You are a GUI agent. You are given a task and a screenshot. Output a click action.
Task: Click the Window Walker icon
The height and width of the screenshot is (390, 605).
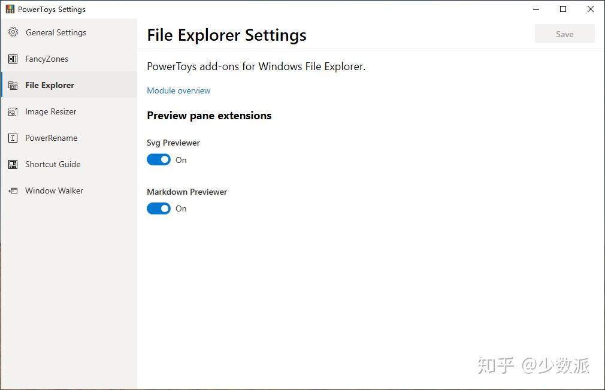pos(13,191)
